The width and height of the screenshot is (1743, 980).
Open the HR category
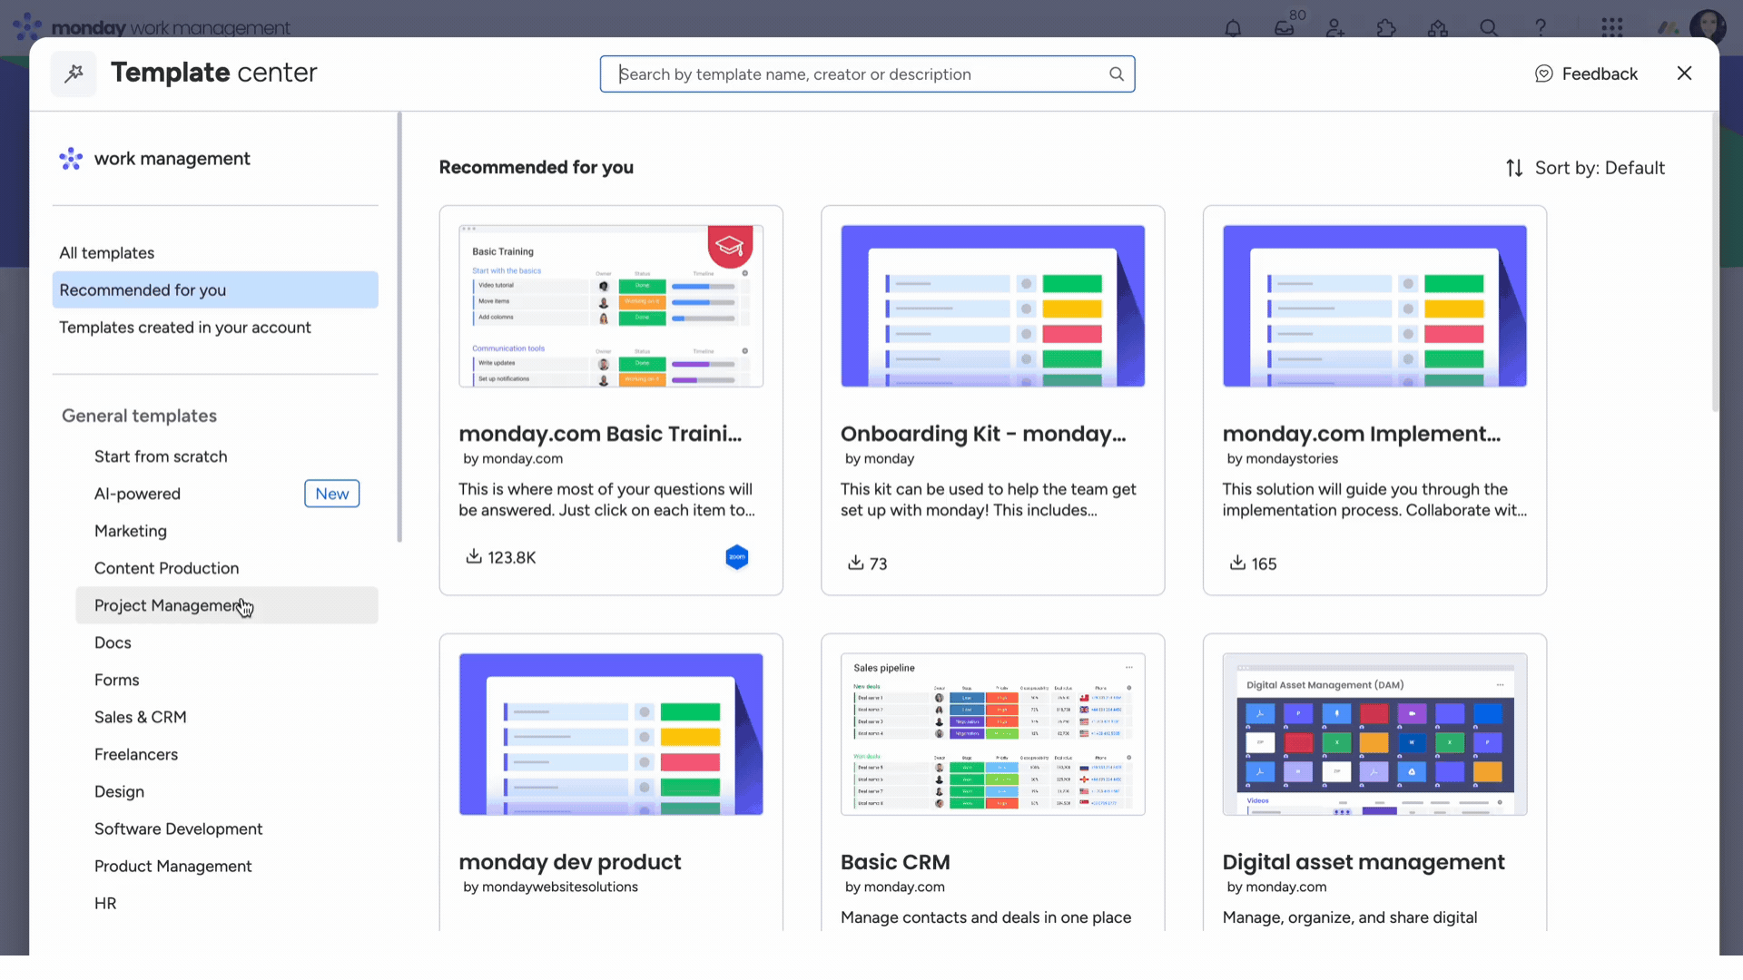227,903
